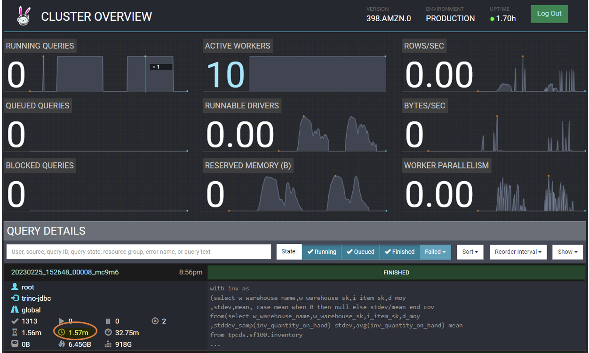Expand the Reorder Interval dropdown

(x=518, y=252)
